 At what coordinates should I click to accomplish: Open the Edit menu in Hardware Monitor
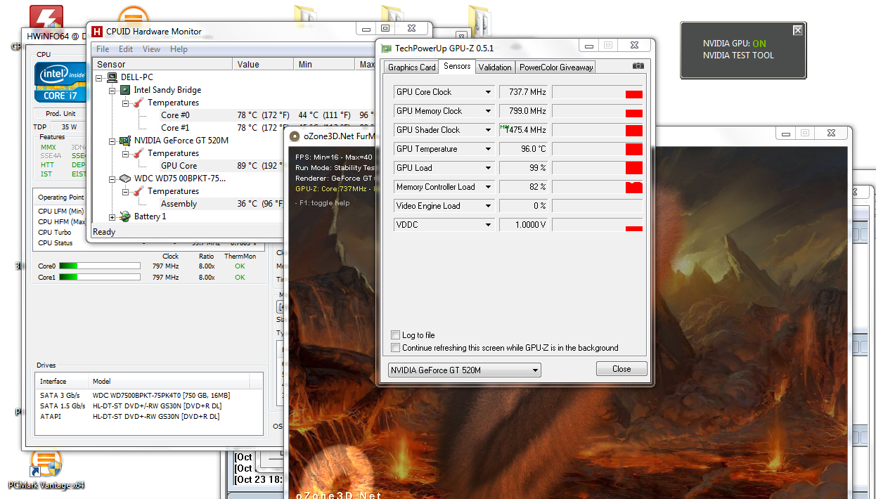[x=126, y=49]
